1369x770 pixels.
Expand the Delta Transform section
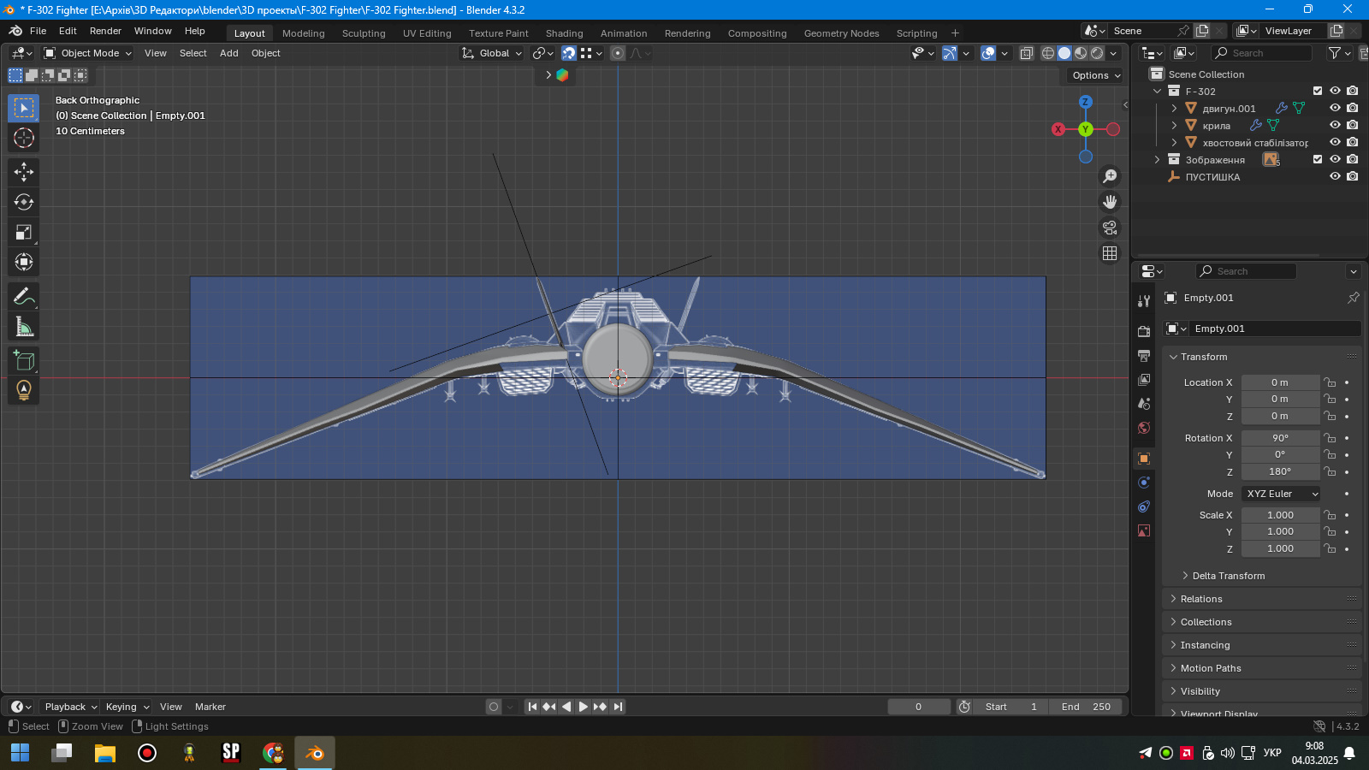[x=1229, y=576]
